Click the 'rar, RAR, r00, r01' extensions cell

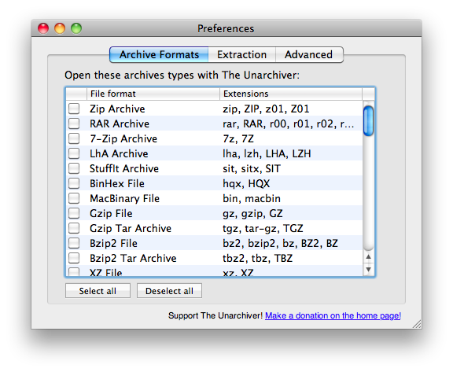(x=288, y=124)
